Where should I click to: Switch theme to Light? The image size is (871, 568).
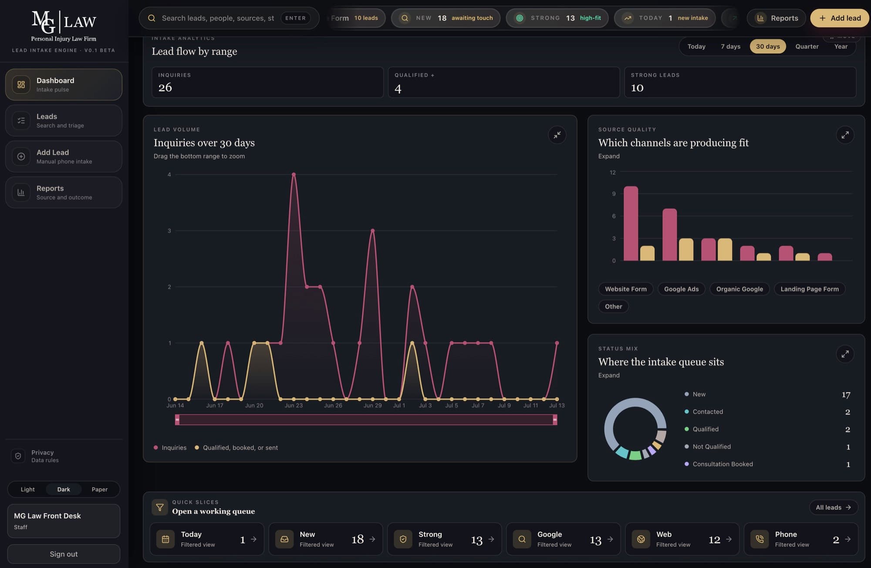27,490
